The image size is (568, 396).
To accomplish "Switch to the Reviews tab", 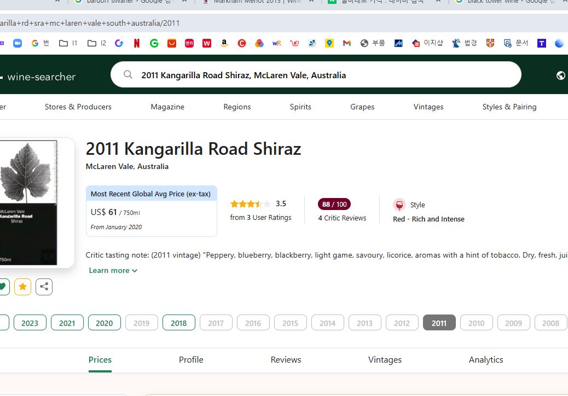I will click(286, 360).
